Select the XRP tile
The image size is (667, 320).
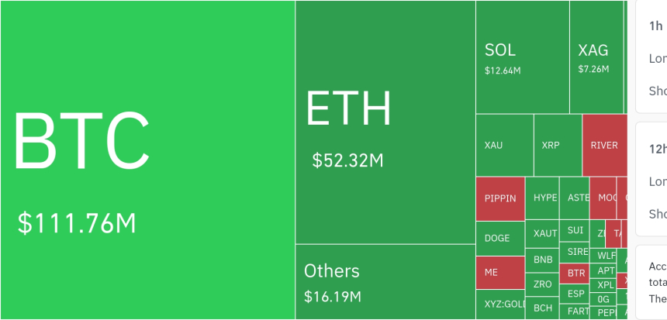pyautogui.click(x=557, y=145)
